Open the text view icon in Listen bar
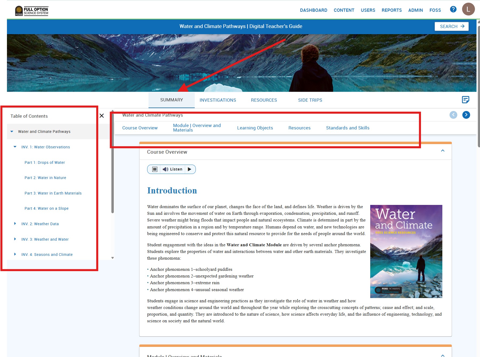Screen dimensions: 480x357 155,169
